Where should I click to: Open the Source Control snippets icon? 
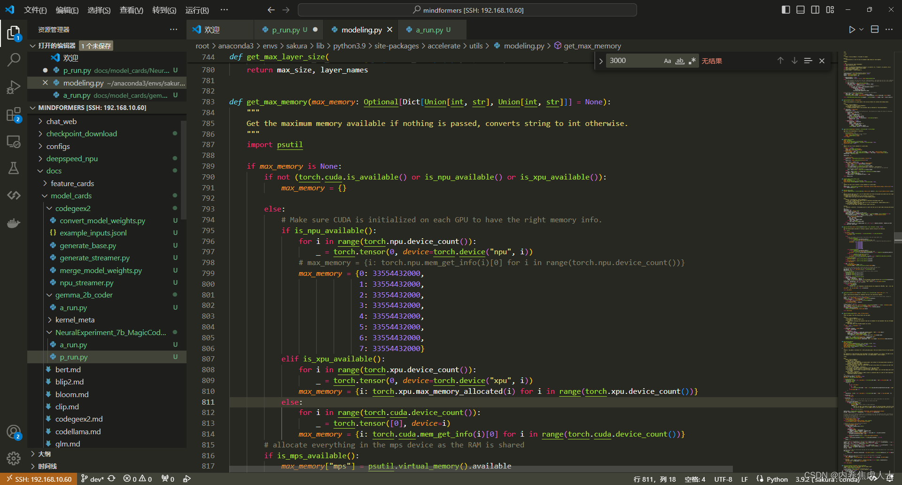(x=14, y=196)
